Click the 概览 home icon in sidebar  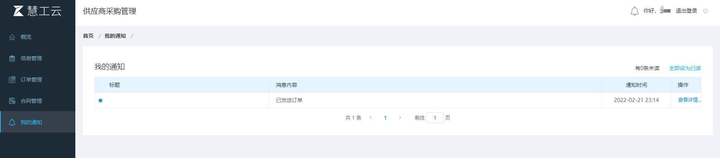(12, 37)
